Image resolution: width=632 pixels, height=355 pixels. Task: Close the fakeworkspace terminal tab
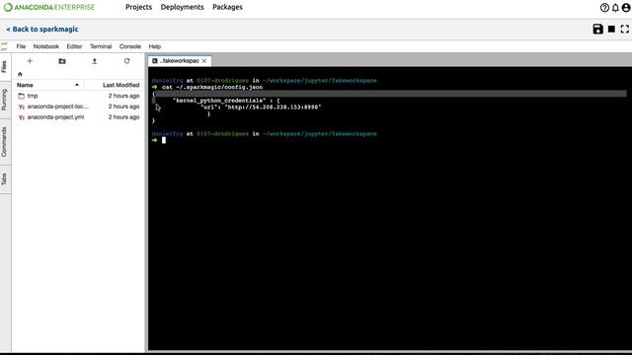click(x=204, y=61)
